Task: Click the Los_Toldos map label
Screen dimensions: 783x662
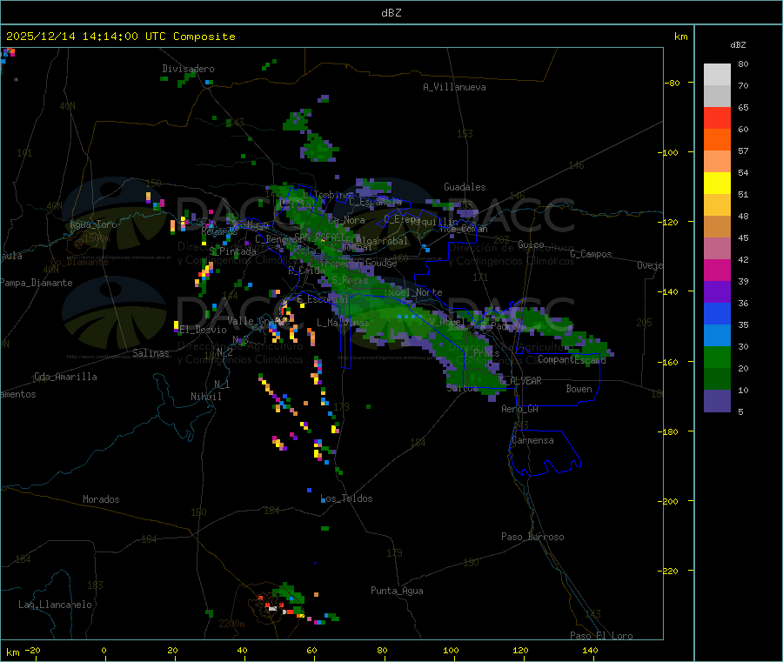Action: [x=346, y=498]
